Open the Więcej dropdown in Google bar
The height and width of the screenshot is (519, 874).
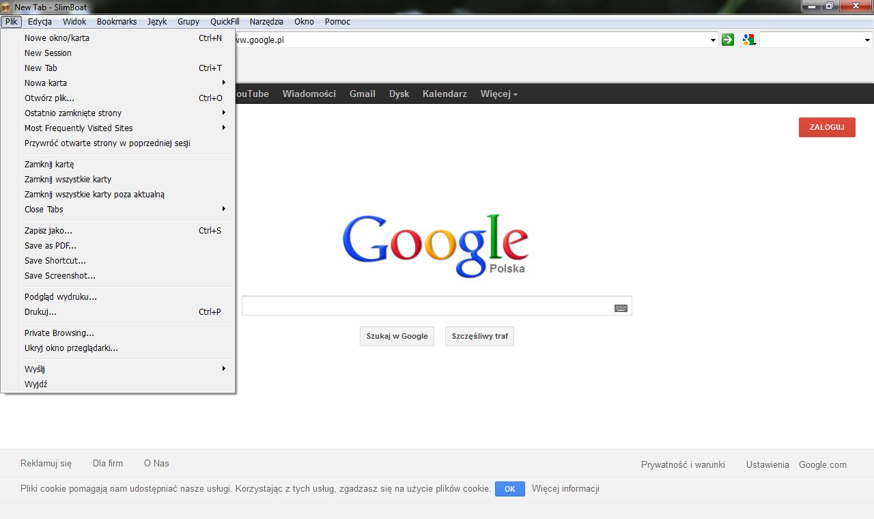pos(499,94)
